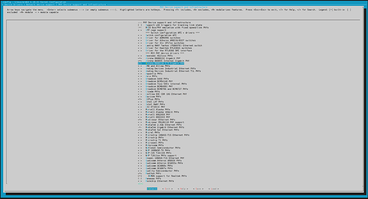
Task: Toggle Lantiq XWAY Tantos Ethernet switch
Action: (x=170, y=46)
